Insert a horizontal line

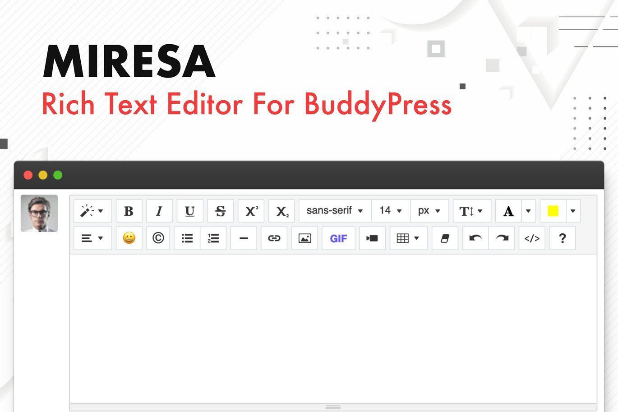[243, 238]
